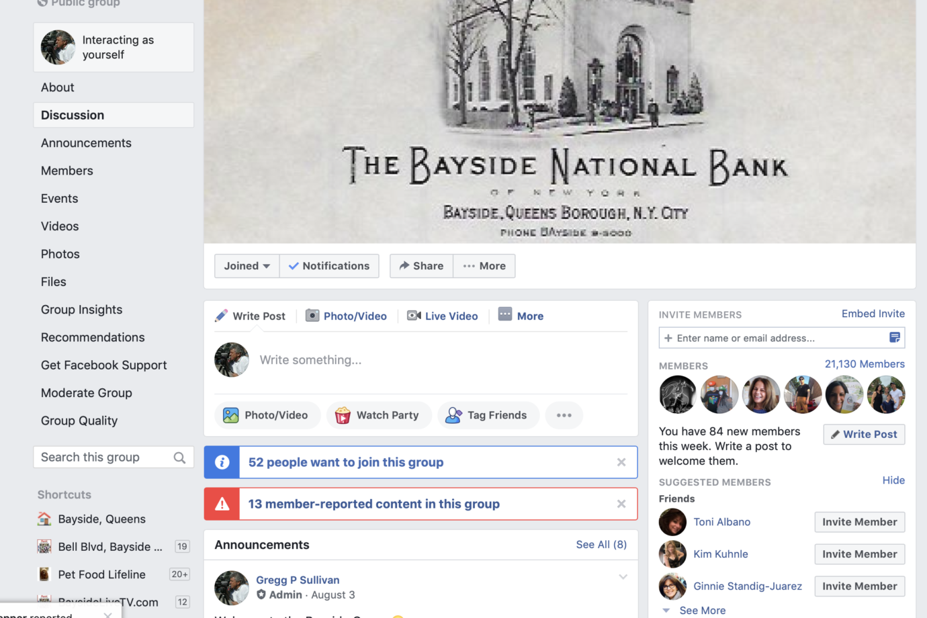Go to Announcements in the sidebar
This screenshot has height=618, width=927.
click(x=86, y=143)
